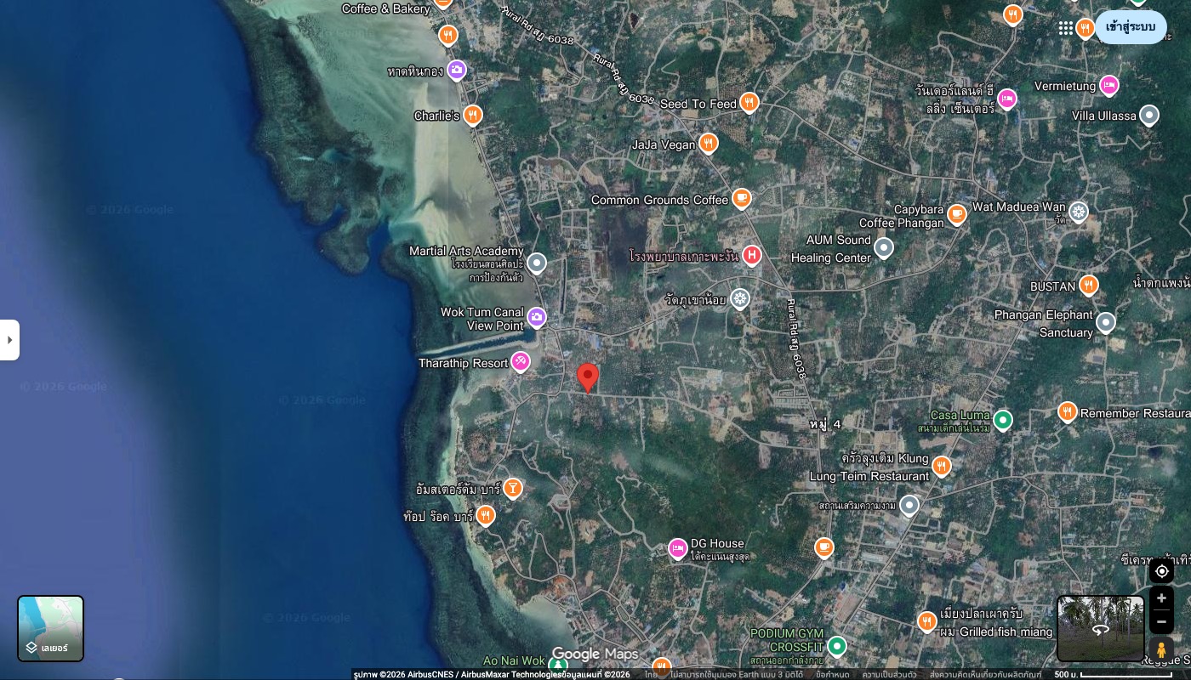The image size is (1191, 680).
Task: Open the DG House lodging marker
Action: click(677, 548)
